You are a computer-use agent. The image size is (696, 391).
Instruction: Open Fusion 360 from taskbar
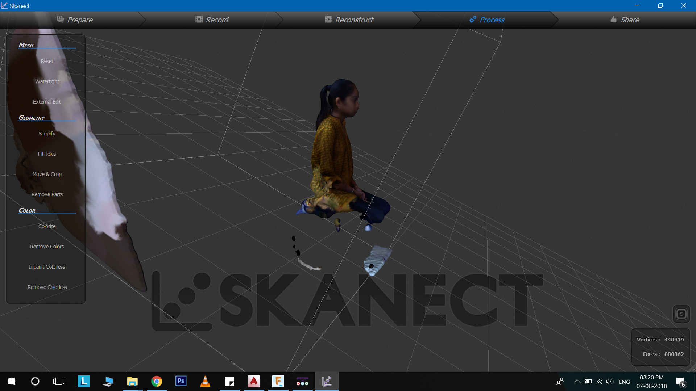click(x=278, y=381)
